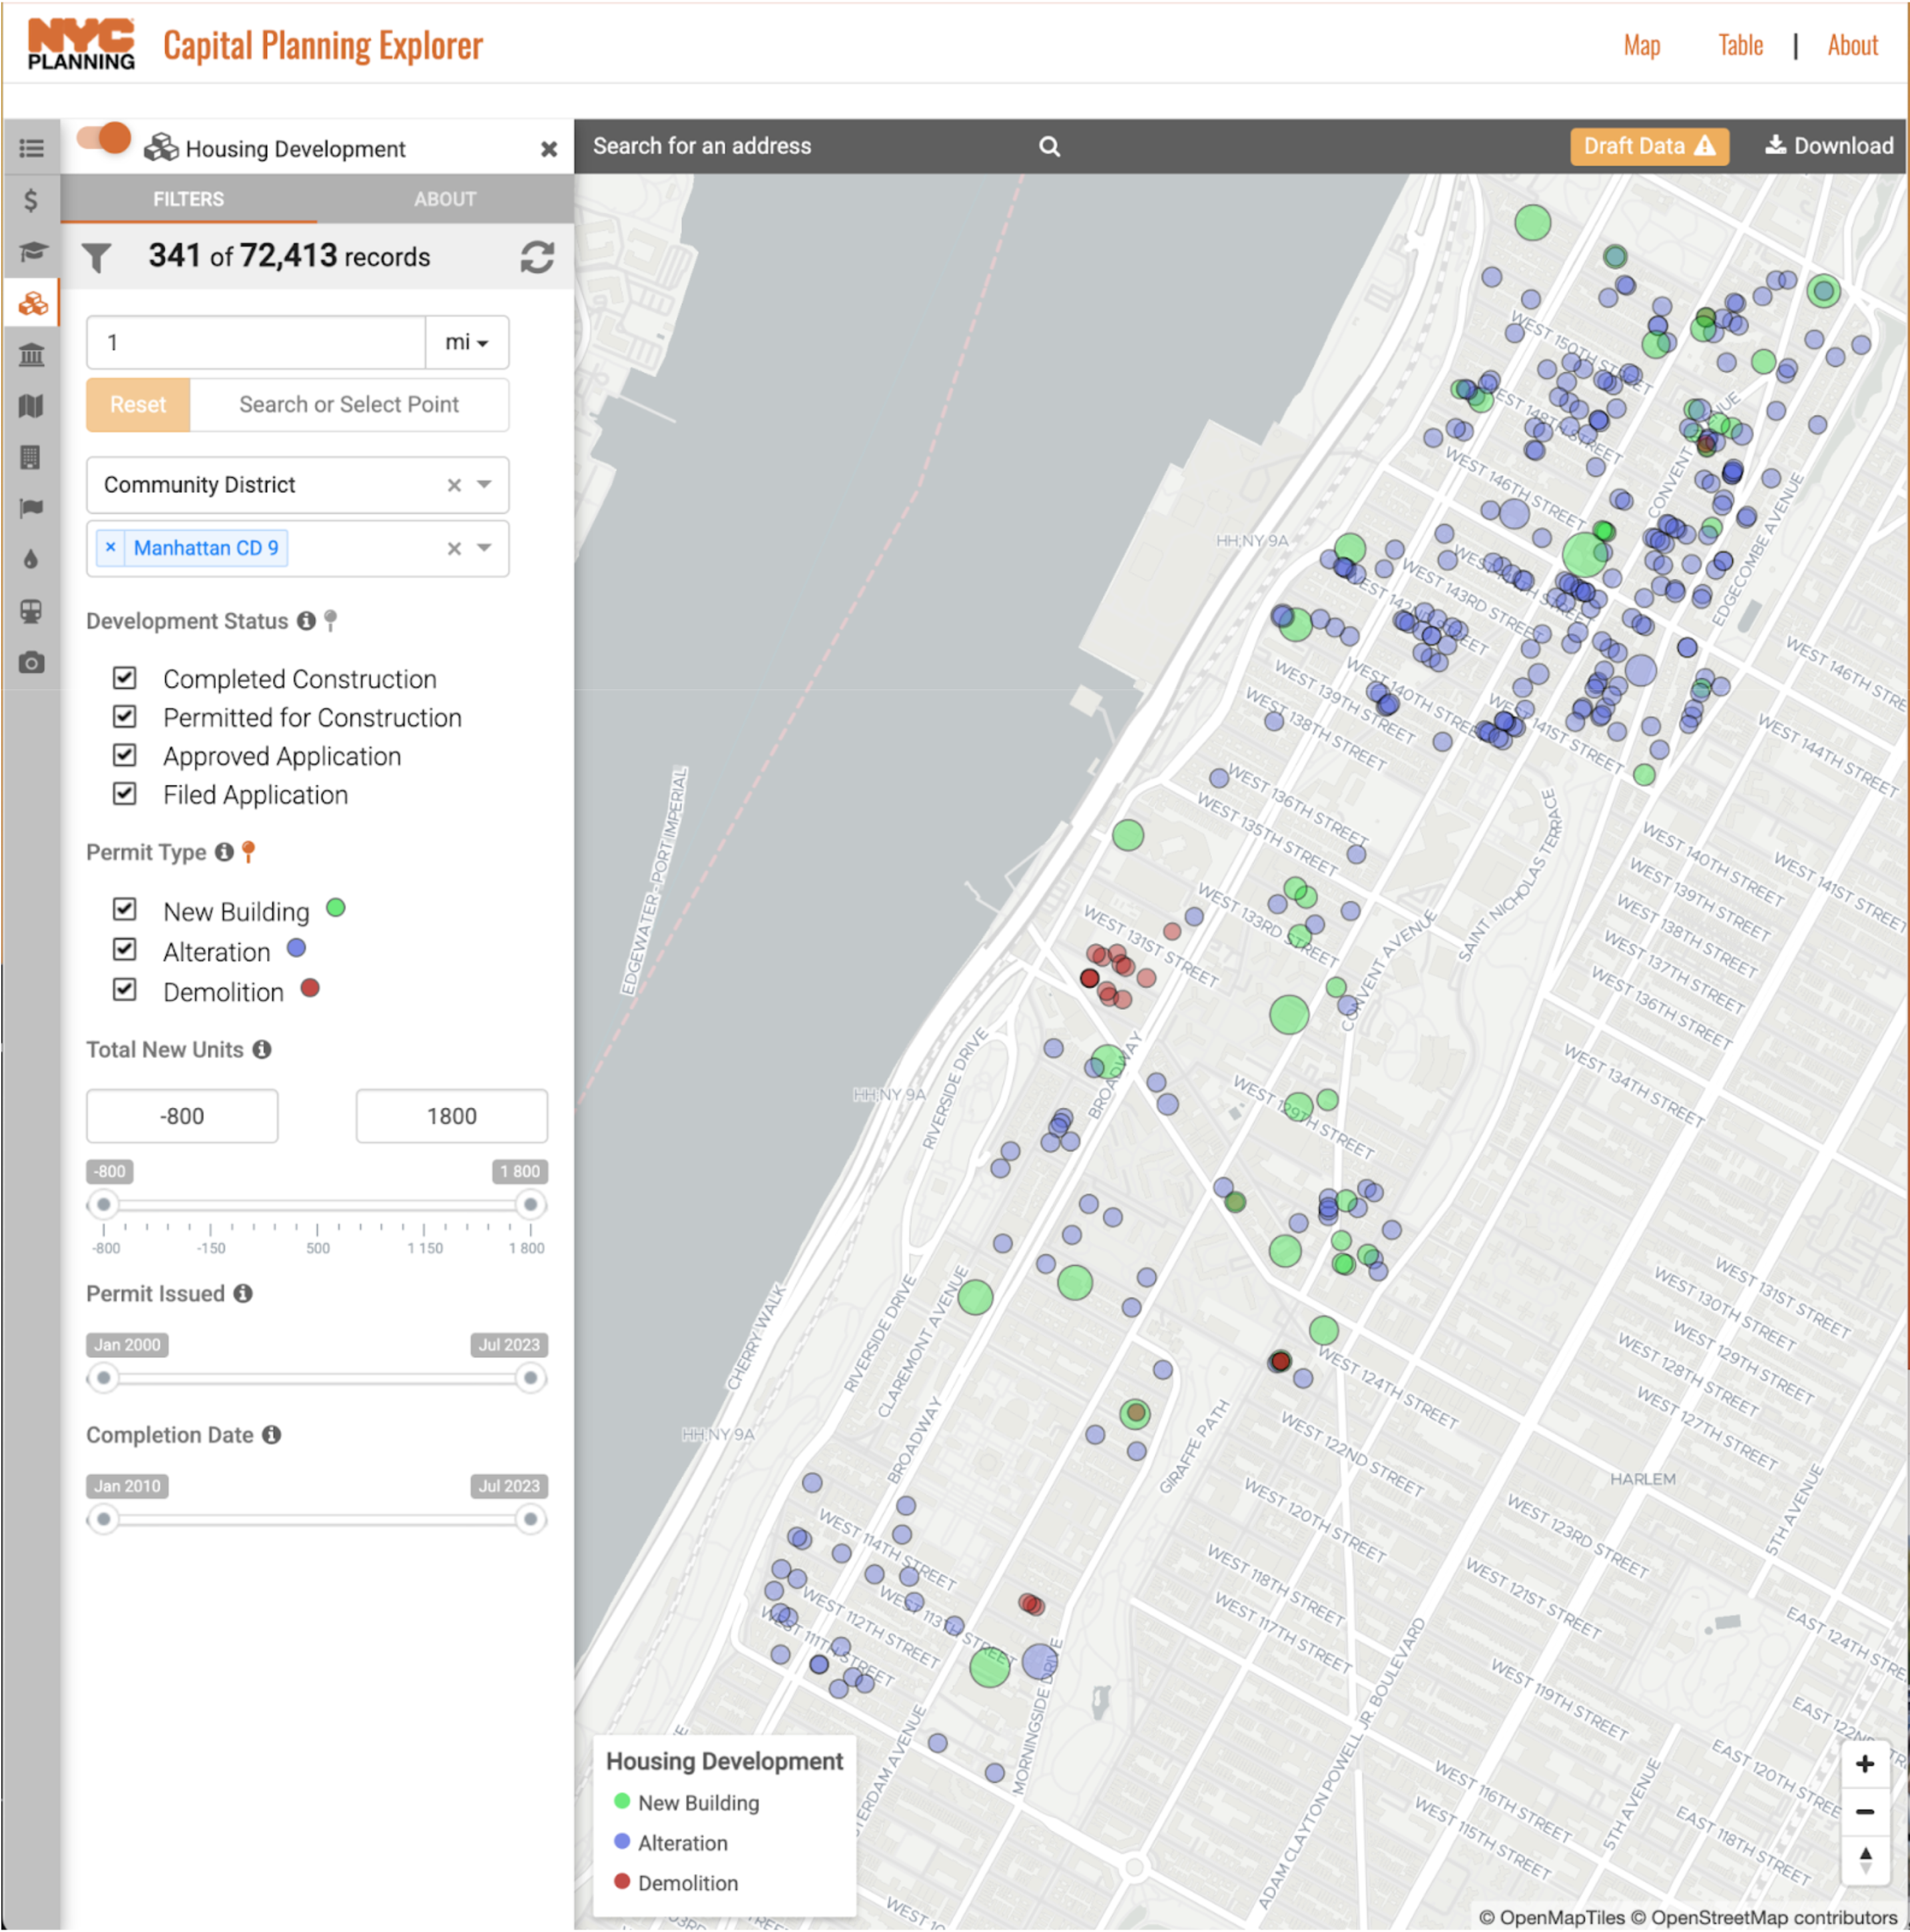
Task: Uncheck Completed Construction
Action: [124, 678]
